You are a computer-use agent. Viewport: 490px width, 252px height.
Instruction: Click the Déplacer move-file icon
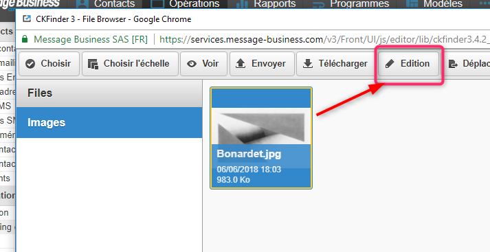point(453,64)
